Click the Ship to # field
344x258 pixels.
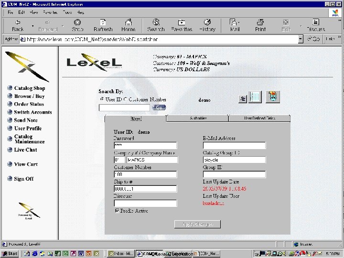[145, 189]
